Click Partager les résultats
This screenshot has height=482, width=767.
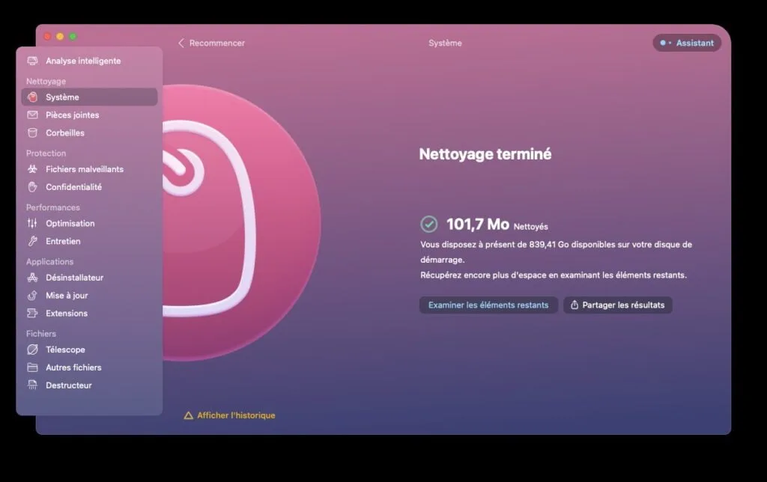617,305
